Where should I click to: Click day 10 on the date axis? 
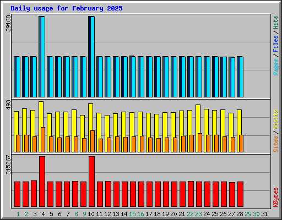click(91, 214)
